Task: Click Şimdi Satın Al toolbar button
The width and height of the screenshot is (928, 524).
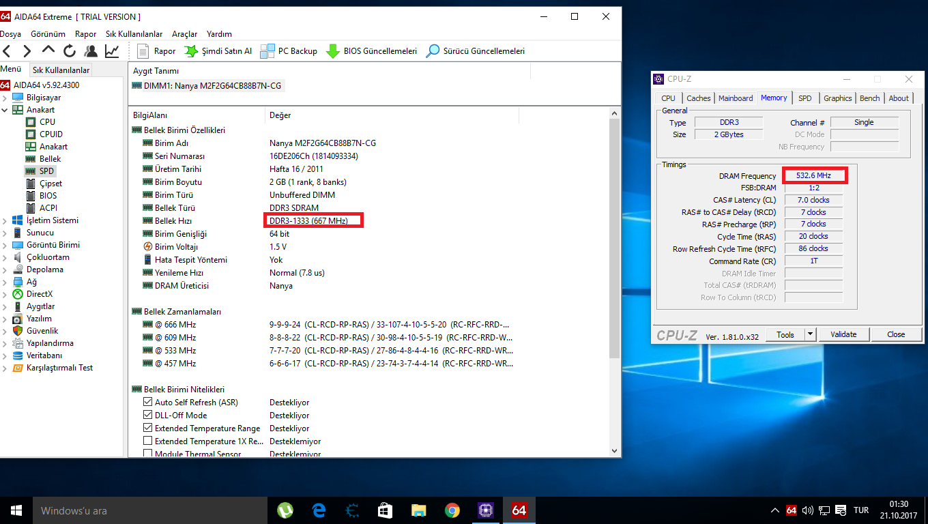Action: point(218,51)
